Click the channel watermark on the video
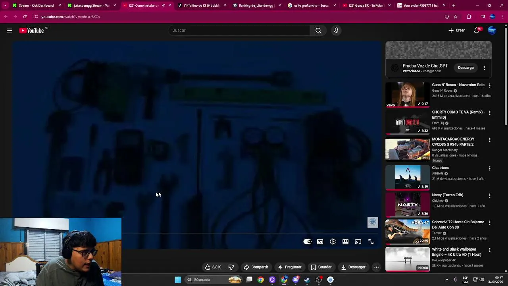Screen dimensions: 508x286 click(x=373, y=222)
